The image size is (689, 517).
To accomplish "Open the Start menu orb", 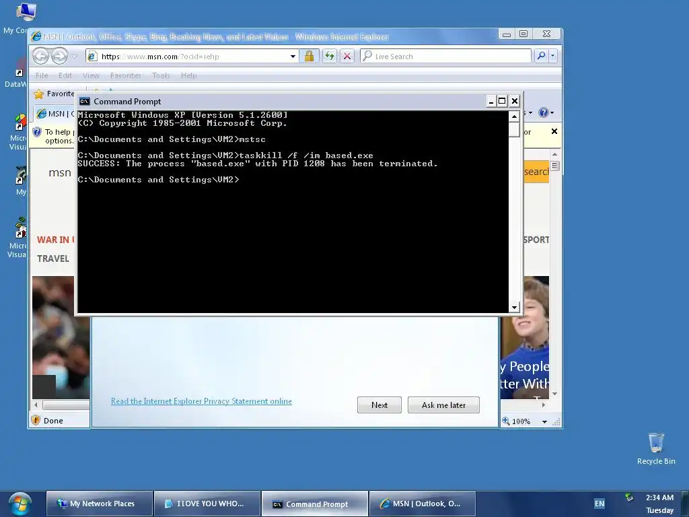I will tap(20, 504).
